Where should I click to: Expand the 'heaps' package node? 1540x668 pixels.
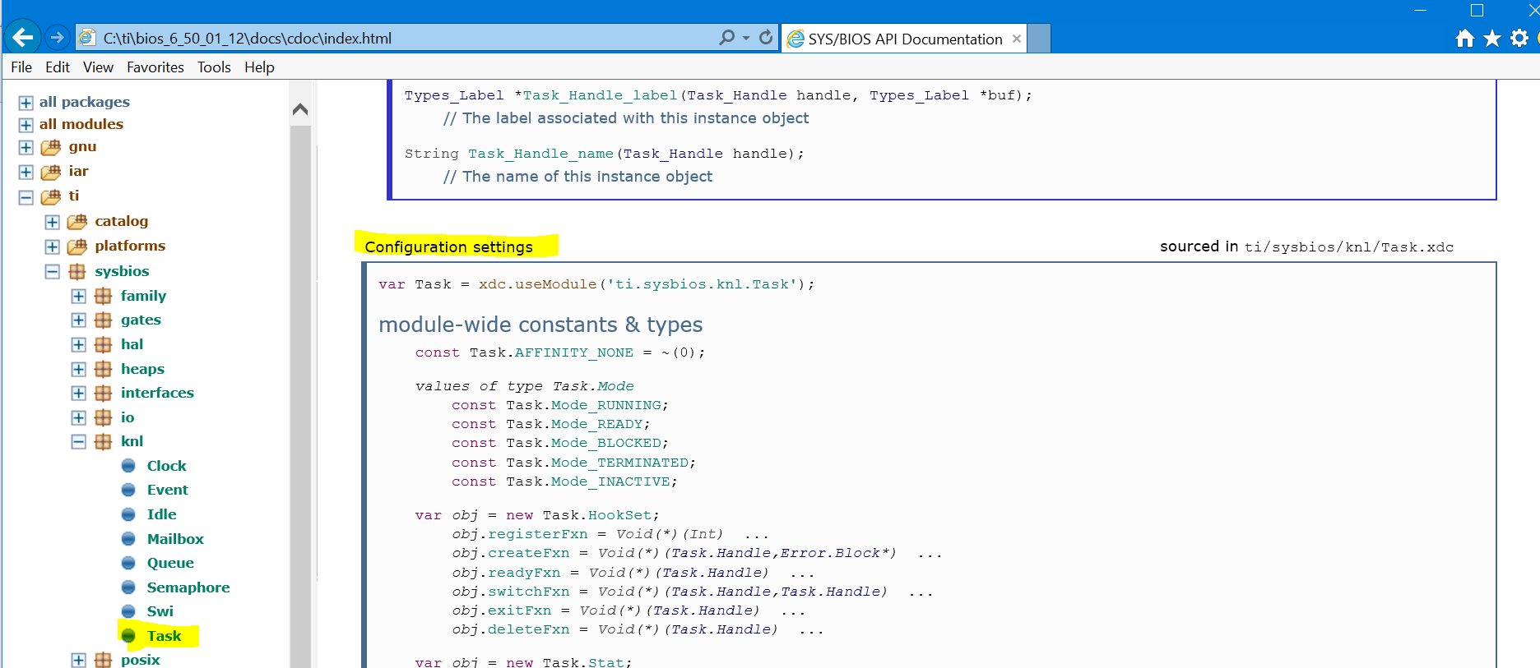(x=79, y=370)
